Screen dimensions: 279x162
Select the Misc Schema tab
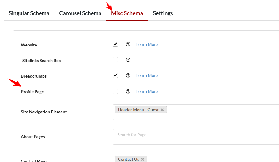(127, 13)
